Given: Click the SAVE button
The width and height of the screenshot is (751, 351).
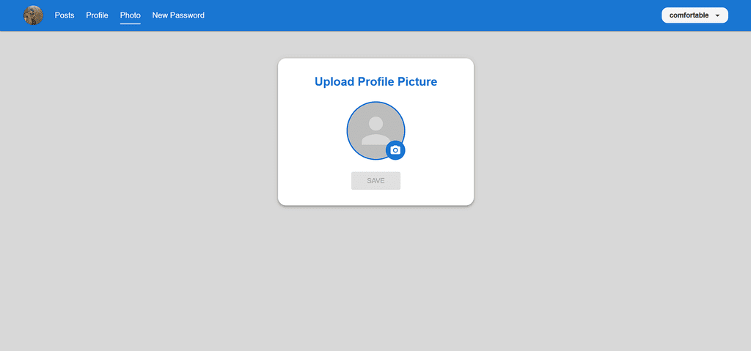Looking at the screenshot, I should [375, 181].
